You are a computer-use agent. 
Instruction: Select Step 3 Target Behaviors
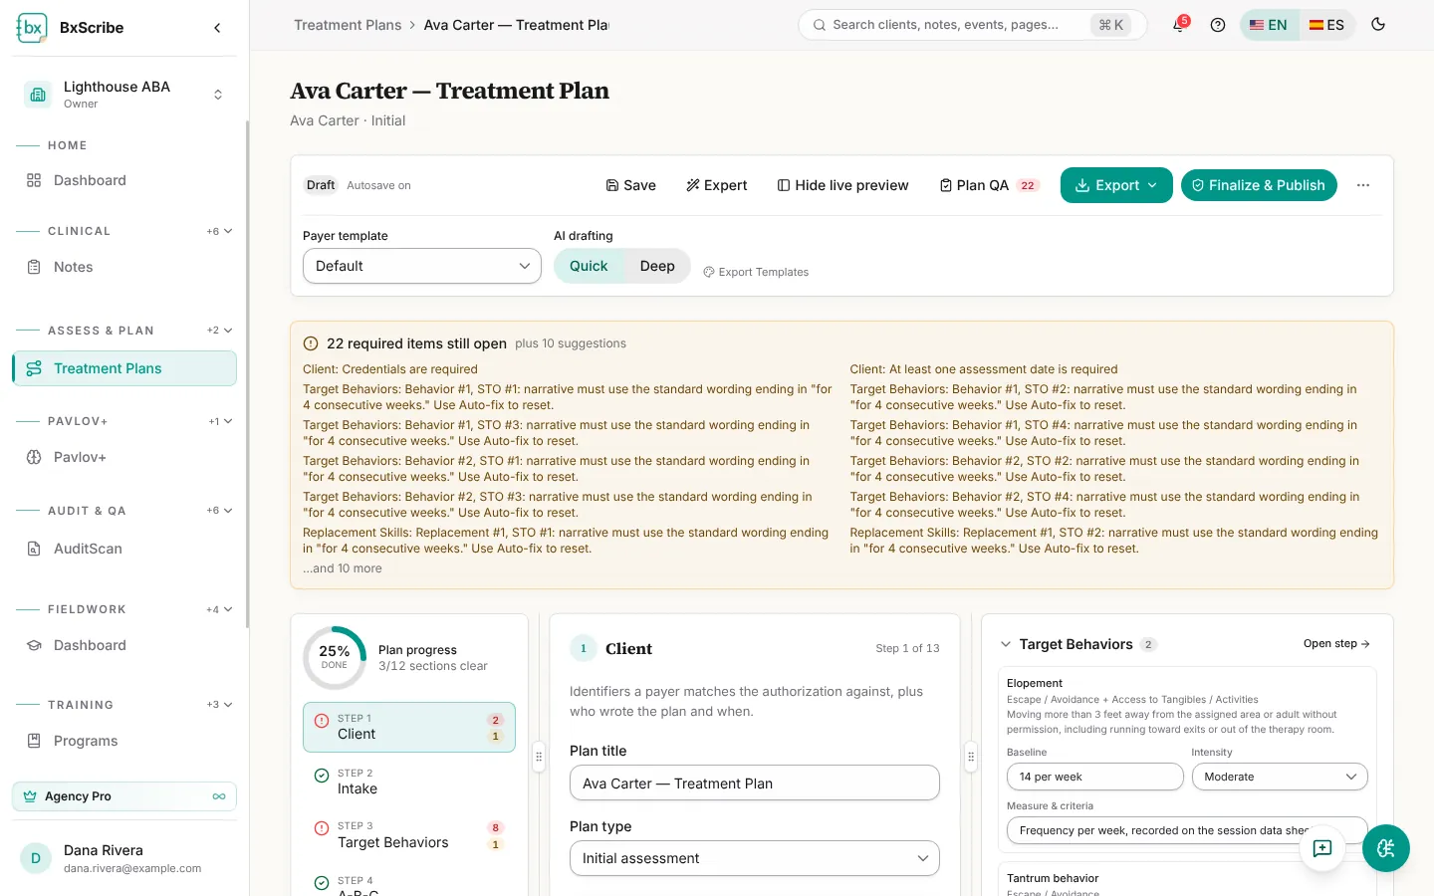pos(409,835)
